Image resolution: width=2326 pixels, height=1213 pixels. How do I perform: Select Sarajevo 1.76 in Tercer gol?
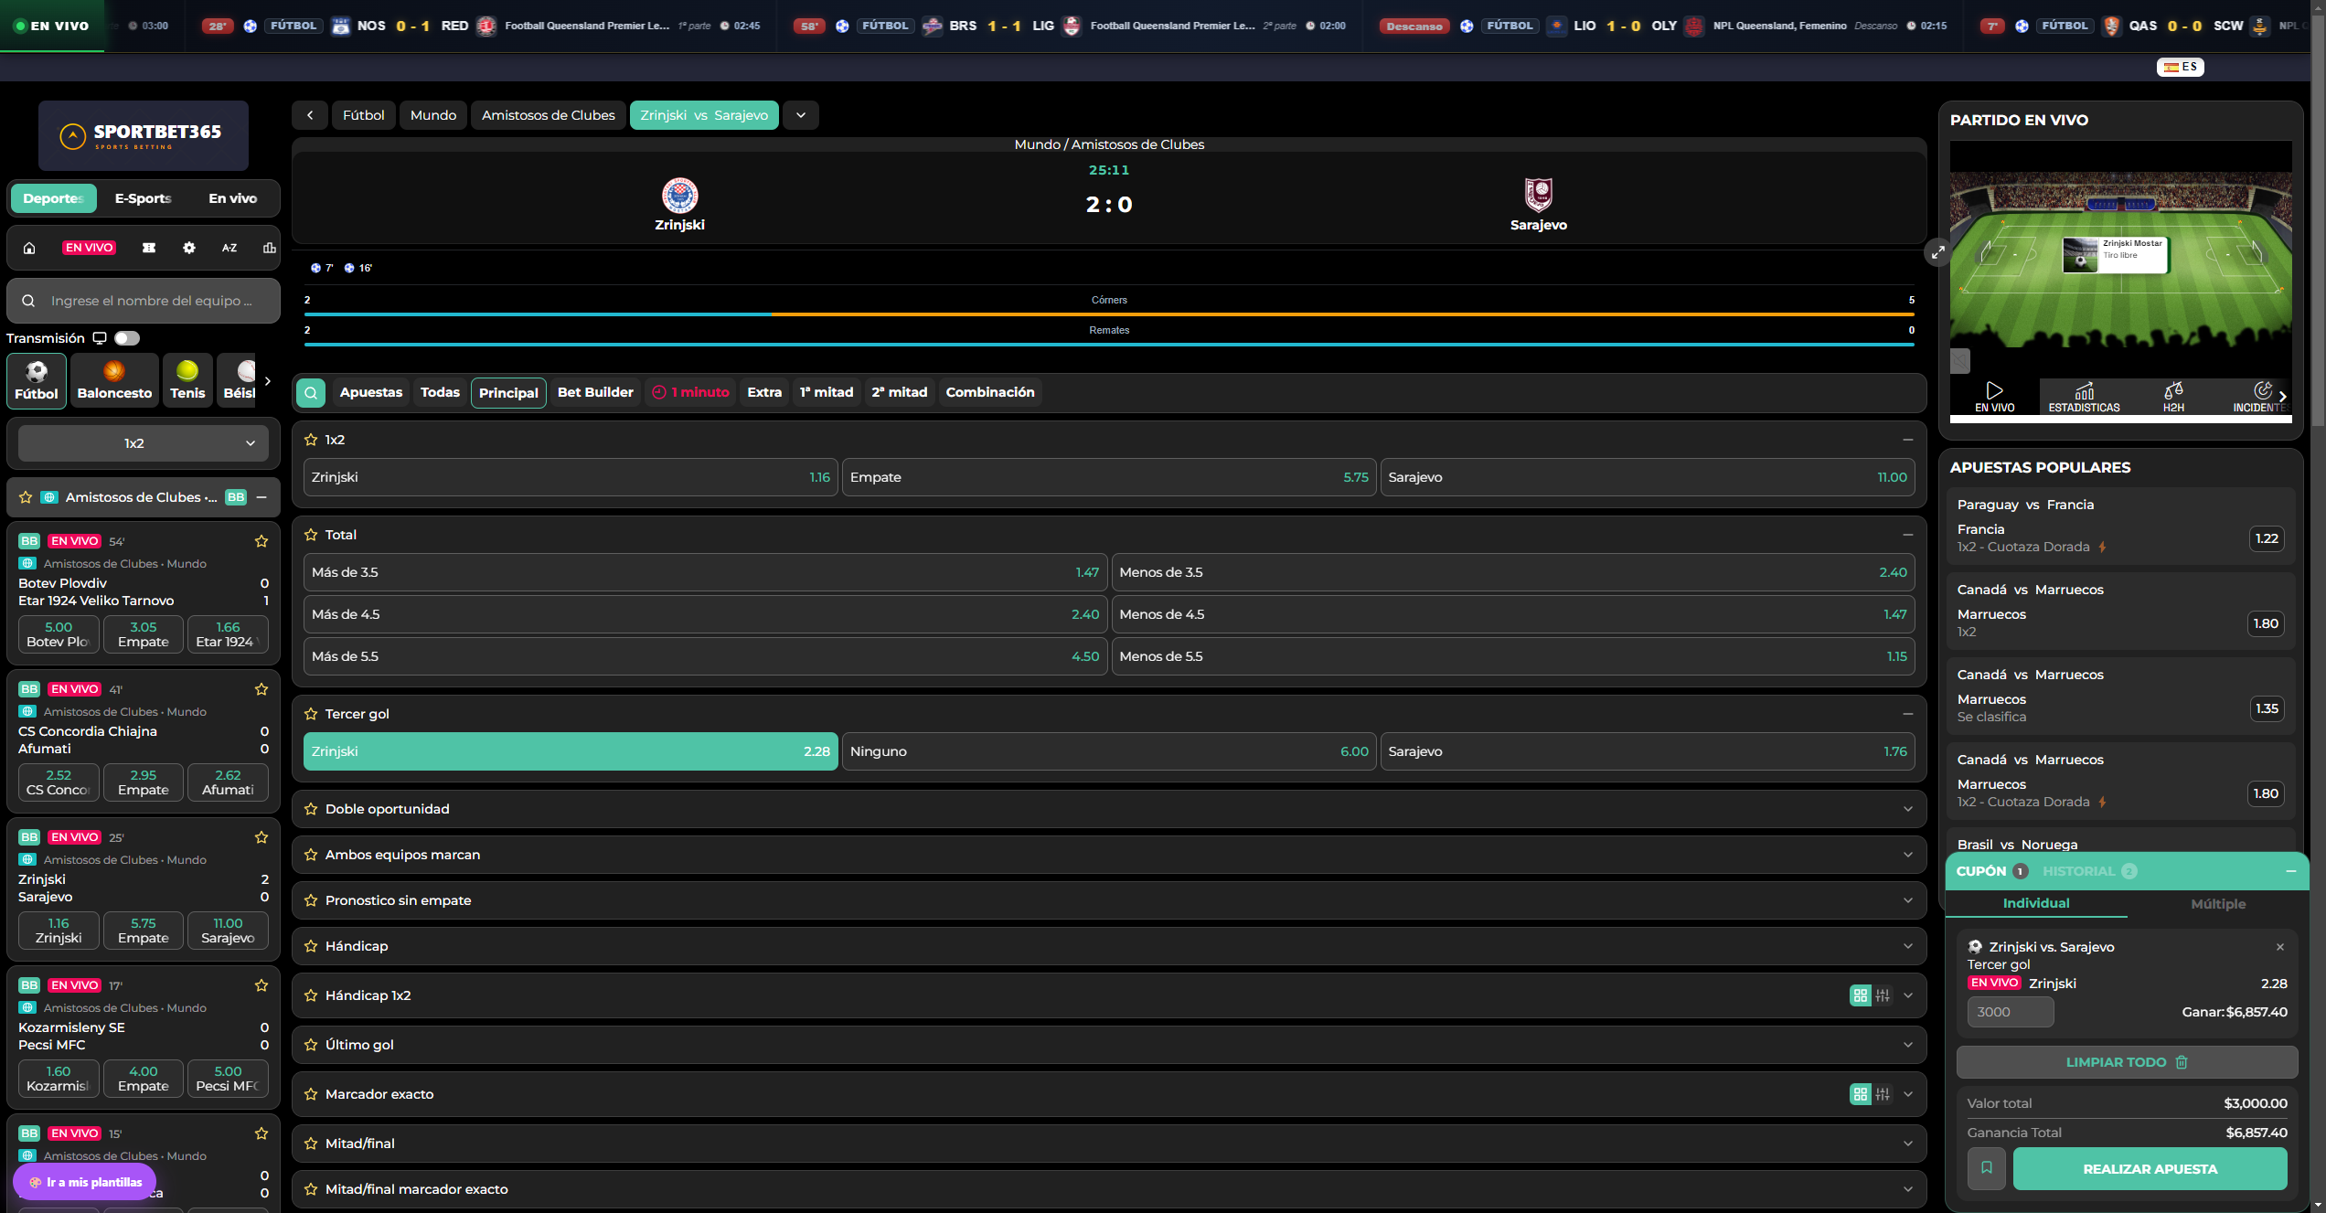pos(1648,751)
